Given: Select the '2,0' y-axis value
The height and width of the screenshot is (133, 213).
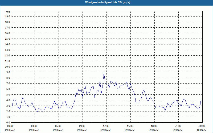Looking at the screenshot, I should click(8, 111).
